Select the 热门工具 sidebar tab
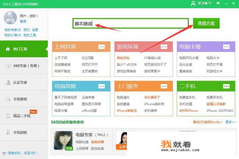Viewport: 239px width, 159px height. click(x=24, y=49)
